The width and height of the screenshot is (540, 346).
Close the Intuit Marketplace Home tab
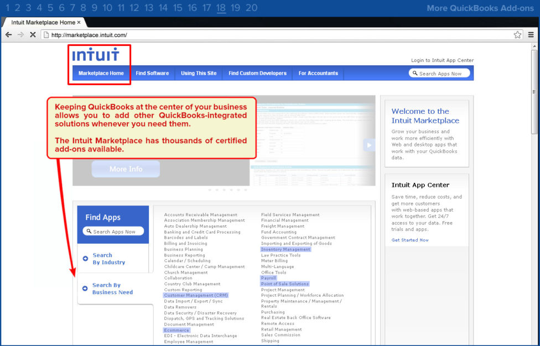coord(79,22)
